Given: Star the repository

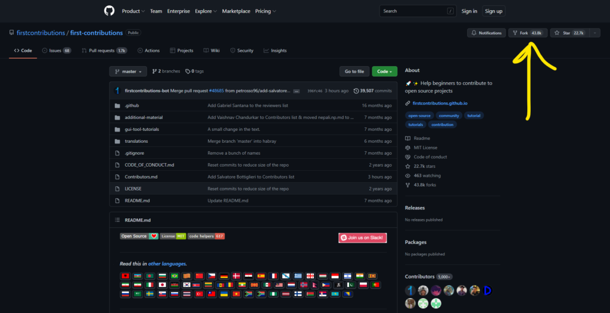Looking at the screenshot, I should click(x=570, y=33).
